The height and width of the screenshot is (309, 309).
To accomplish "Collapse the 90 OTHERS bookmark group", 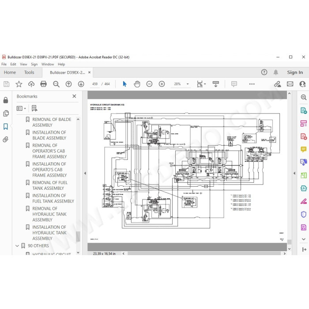I will pyautogui.click(x=17, y=246).
